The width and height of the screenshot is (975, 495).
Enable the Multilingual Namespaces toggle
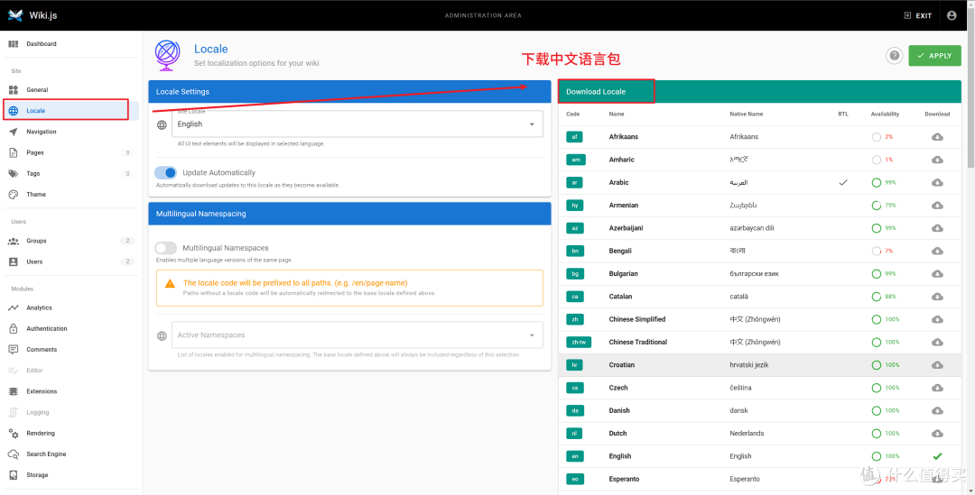pyautogui.click(x=166, y=248)
